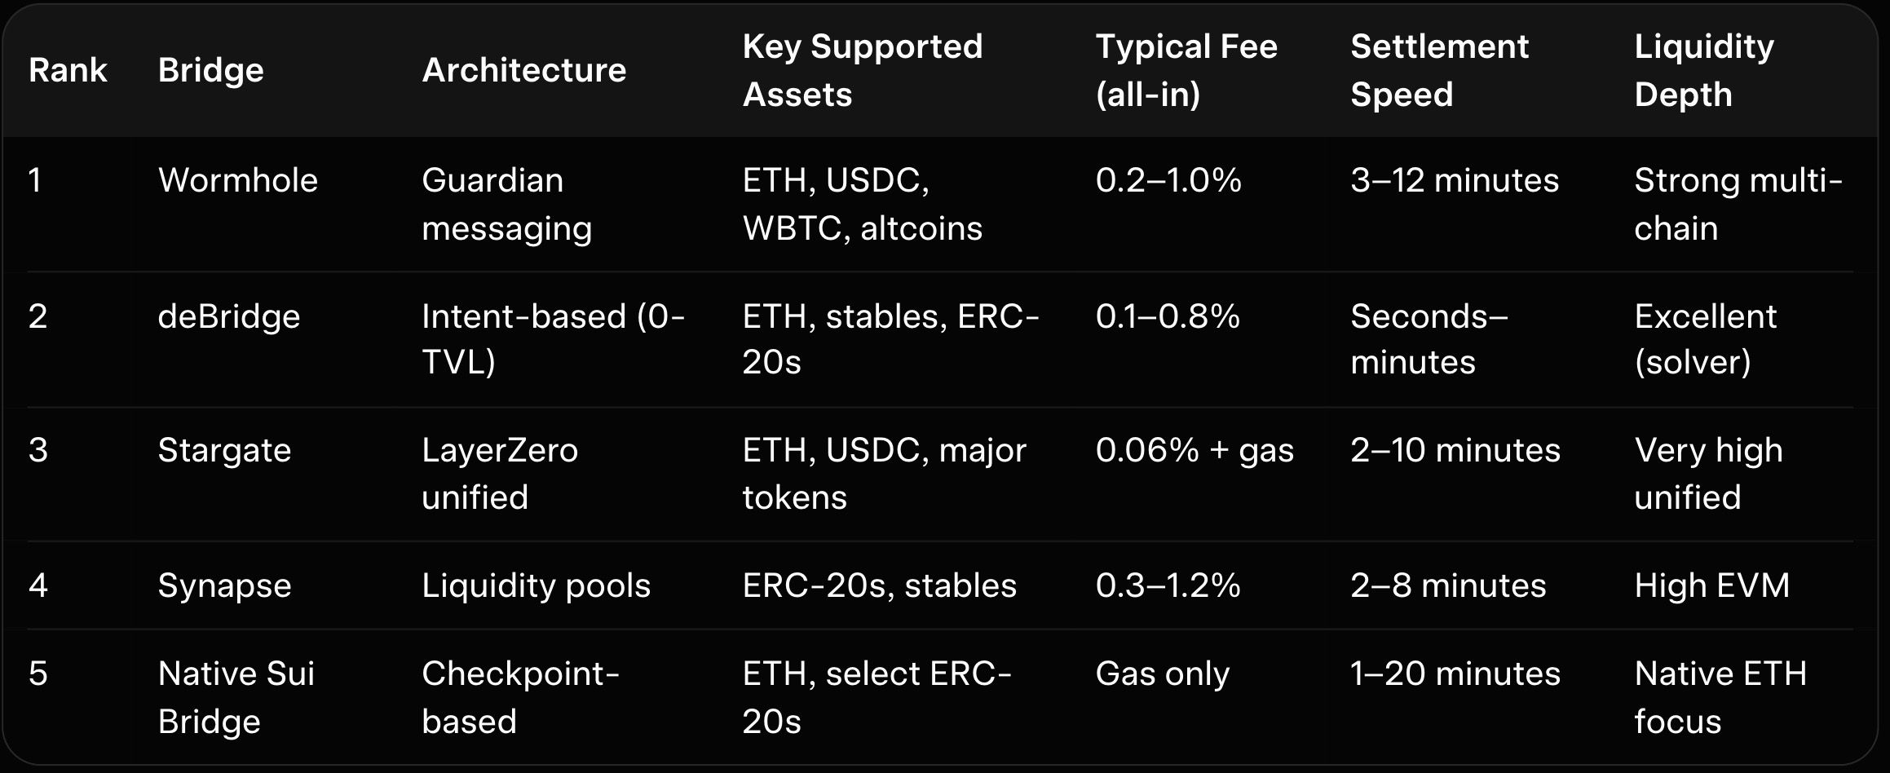
Task: Click the deBridge name cell
Action: point(228,316)
